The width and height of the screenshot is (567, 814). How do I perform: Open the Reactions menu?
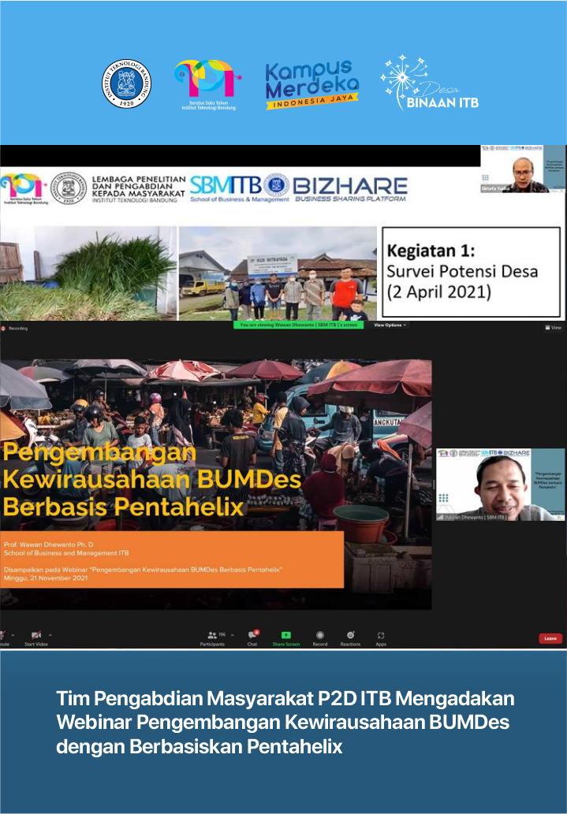pos(350,635)
